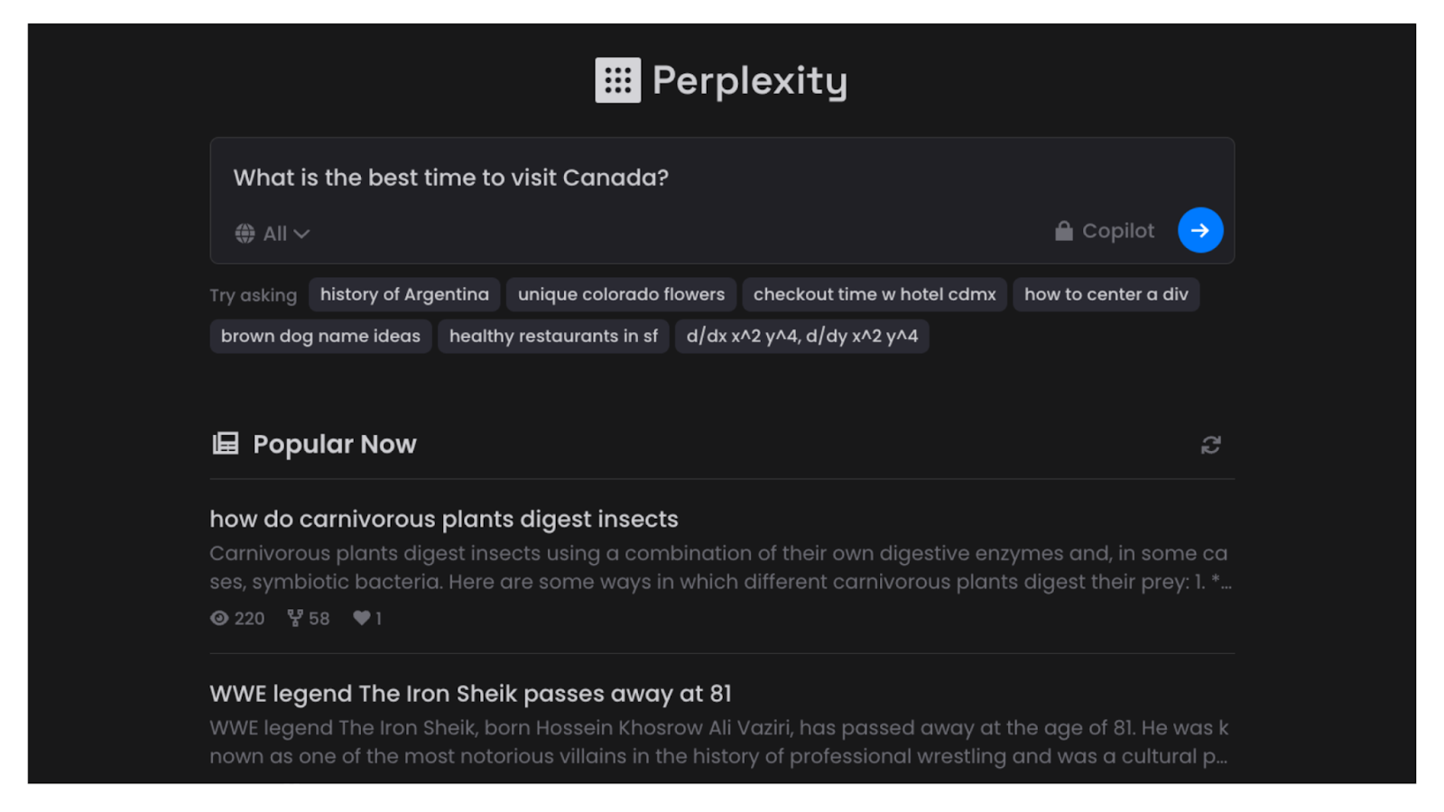Select the 'how to center a div' suggestion
Screen dimensions: 1444x812
pyautogui.click(x=1106, y=294)
